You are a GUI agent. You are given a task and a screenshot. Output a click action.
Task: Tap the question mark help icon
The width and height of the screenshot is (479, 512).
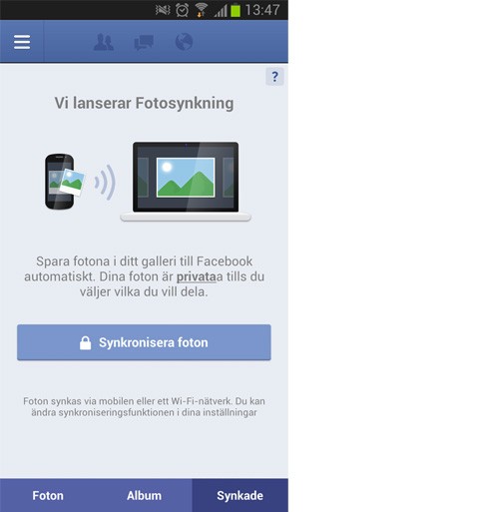(x=274, y=77)
